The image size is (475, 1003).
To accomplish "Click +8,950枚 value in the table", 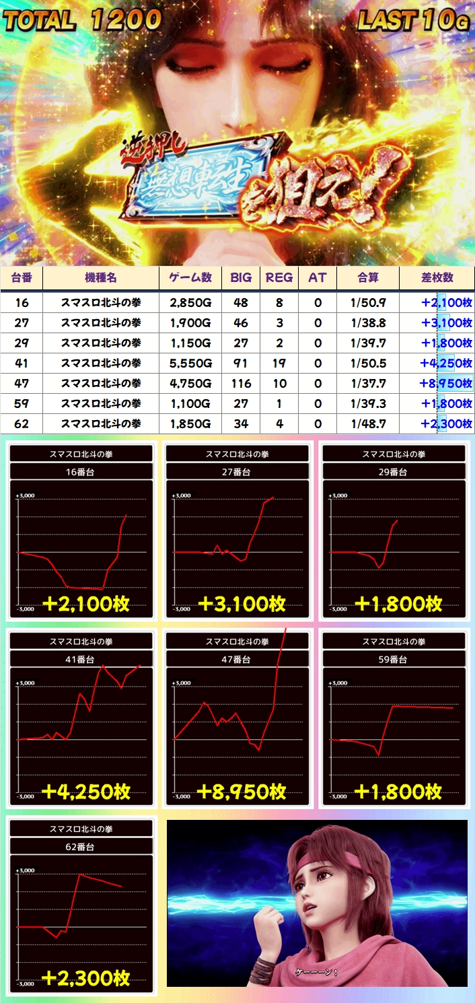I will [x=446, y=384].
